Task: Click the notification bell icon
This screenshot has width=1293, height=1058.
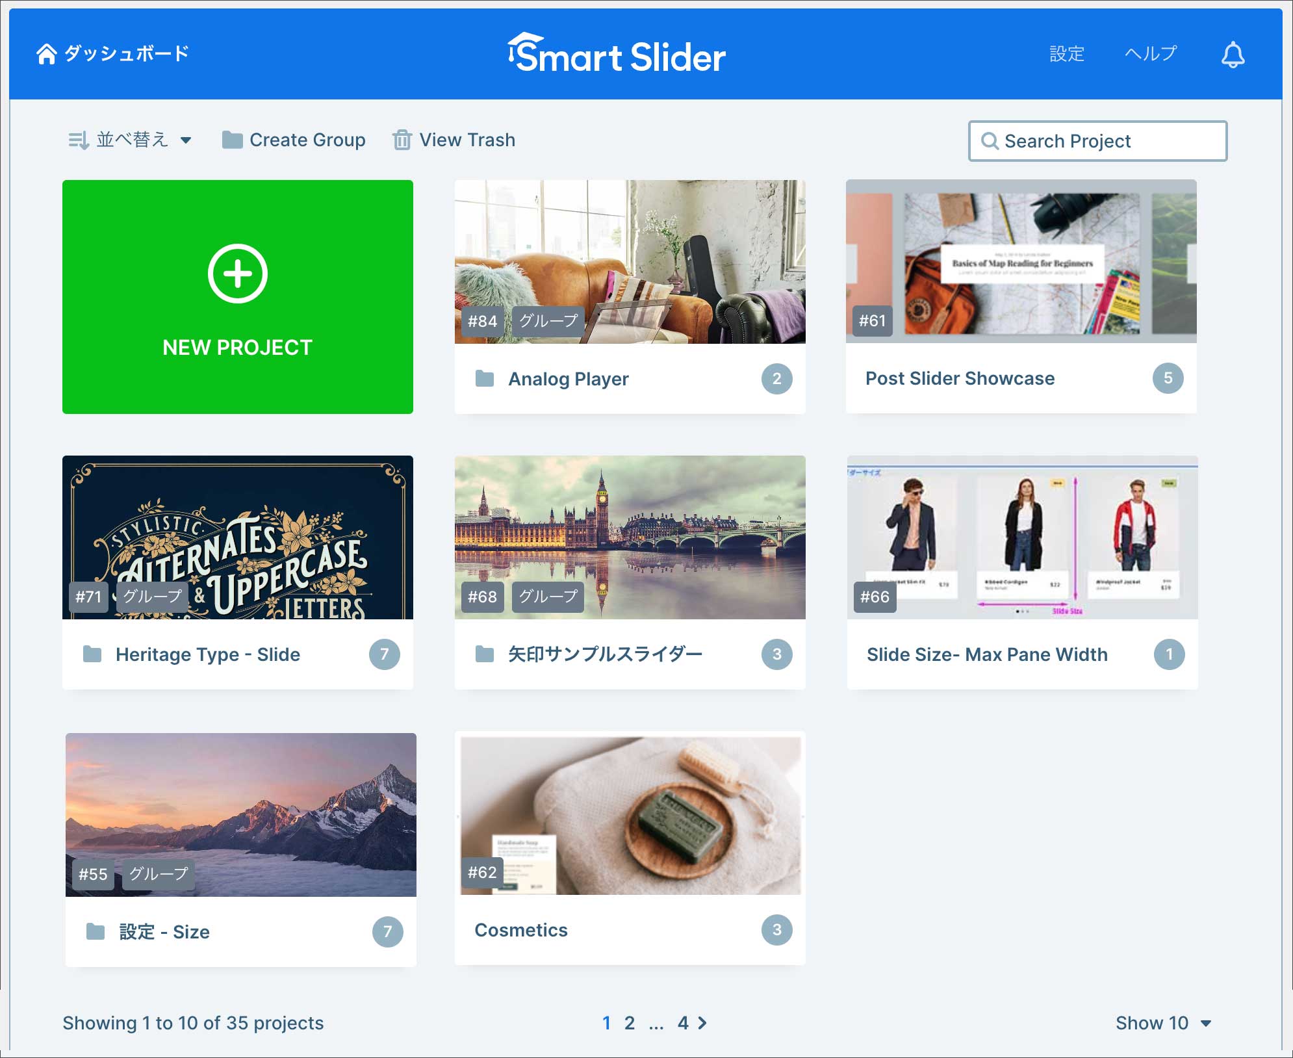Action: point(1233,54)
